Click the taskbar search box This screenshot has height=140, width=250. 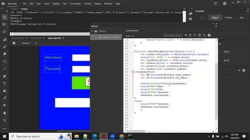click(40, 136)
